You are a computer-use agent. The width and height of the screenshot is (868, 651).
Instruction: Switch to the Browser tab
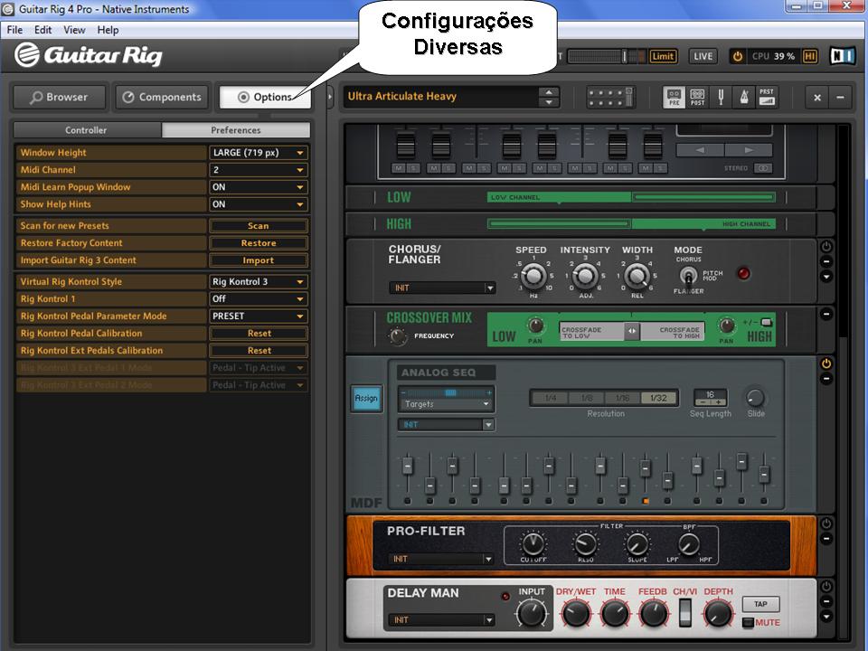(60, 98)
